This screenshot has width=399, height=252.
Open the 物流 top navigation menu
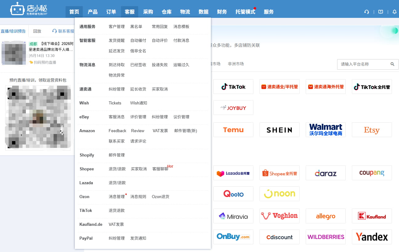pyautogui.click(x=185, y=12)
